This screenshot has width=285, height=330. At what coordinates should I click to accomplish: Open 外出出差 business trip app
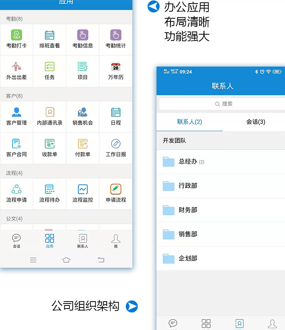pyautogui.click(x=16, y=71)
